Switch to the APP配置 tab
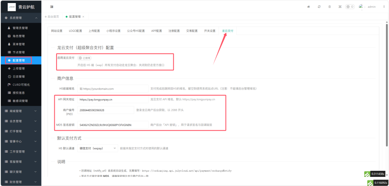Screen dimensions: 389x186 (157, 31)
